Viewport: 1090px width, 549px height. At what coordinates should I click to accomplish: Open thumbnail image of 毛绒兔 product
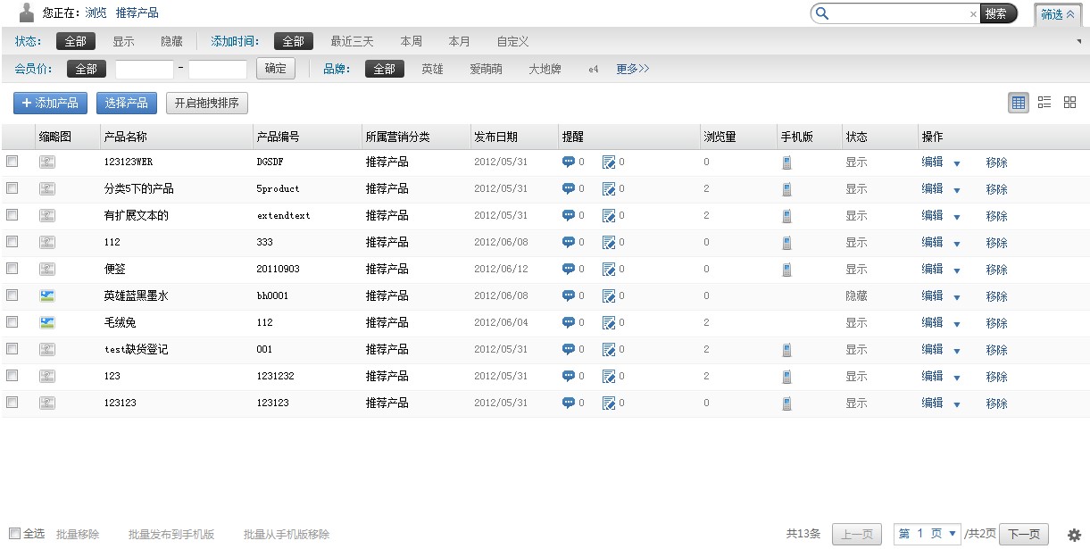tap(47, 322)
